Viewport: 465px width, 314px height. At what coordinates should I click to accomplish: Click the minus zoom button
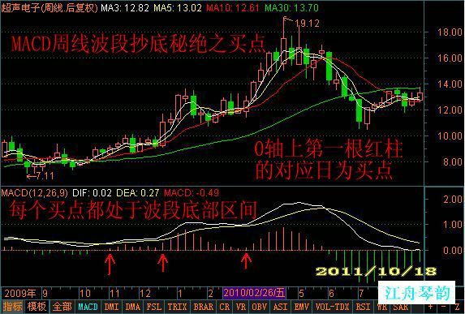[x=443, y=306]
